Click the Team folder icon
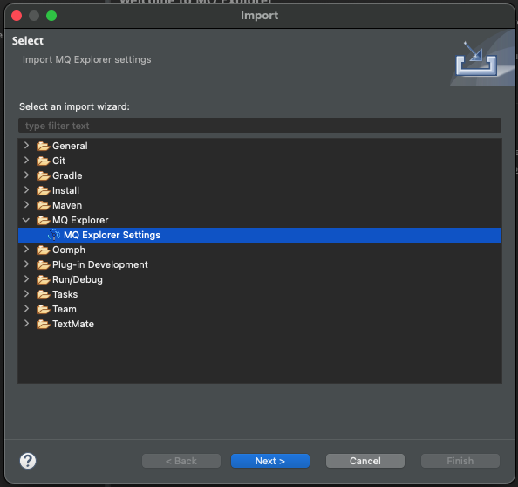The height and width of the screenshot is (487, 518). [x=44, y=309]
